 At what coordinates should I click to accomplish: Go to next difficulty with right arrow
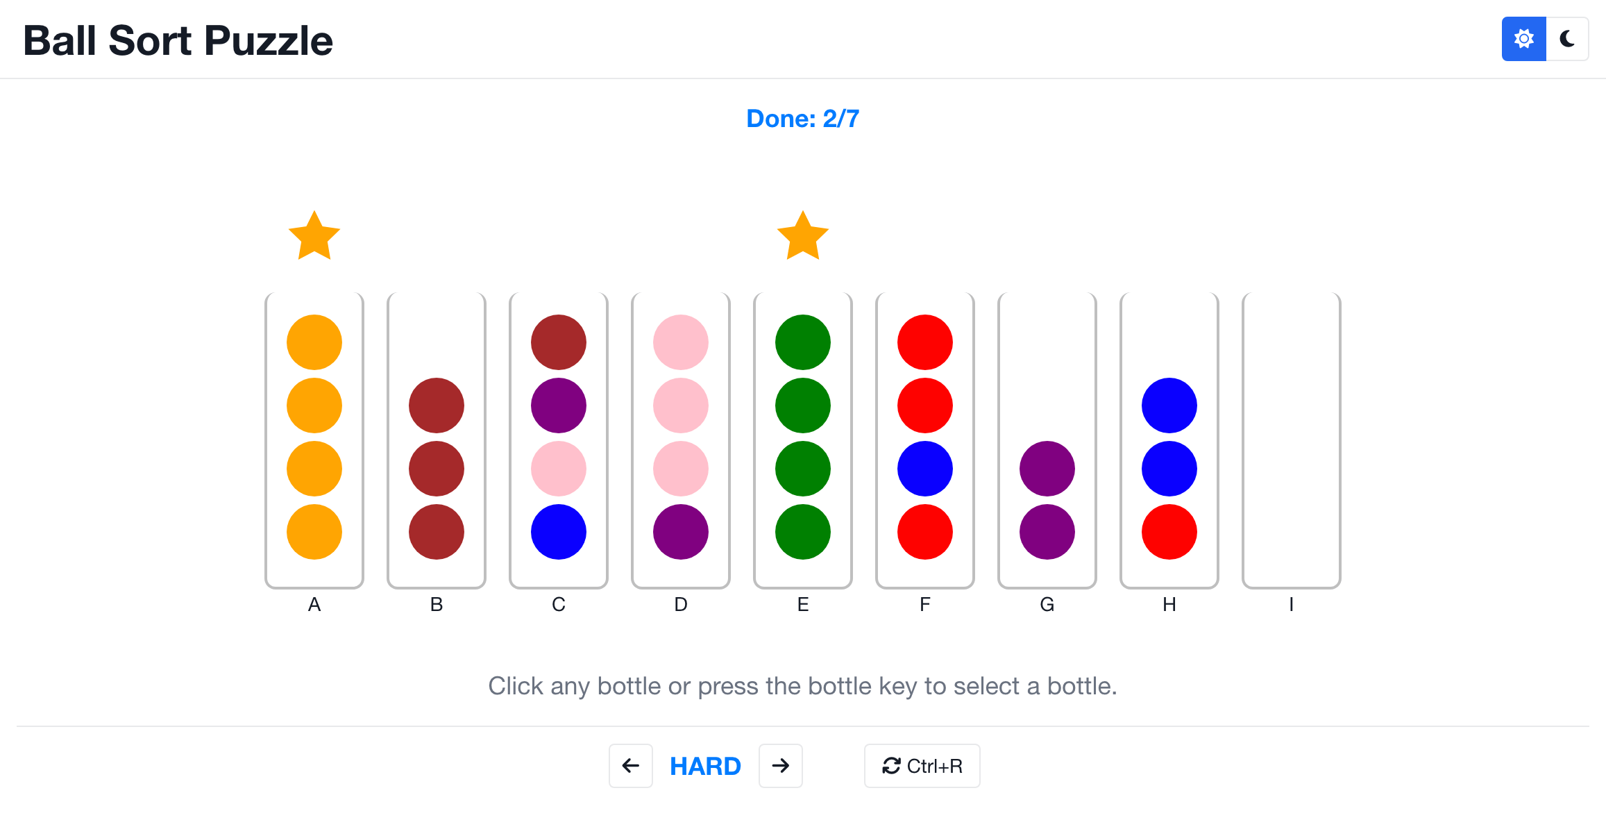pos(781,766)
